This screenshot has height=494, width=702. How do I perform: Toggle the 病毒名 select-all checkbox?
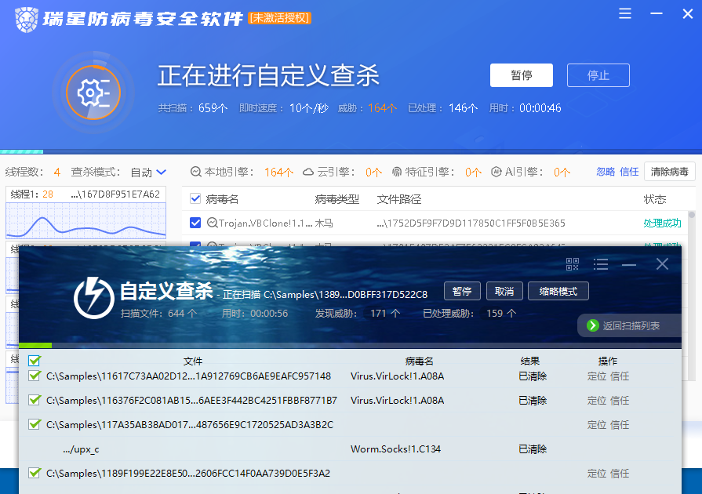tap(195, 198)
